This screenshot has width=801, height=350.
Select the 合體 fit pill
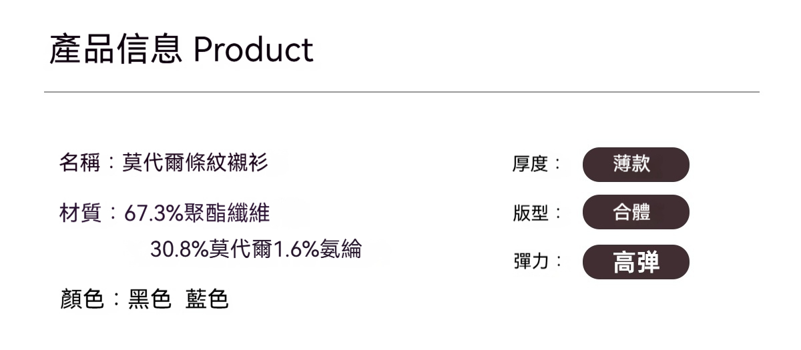coord(635,213)
